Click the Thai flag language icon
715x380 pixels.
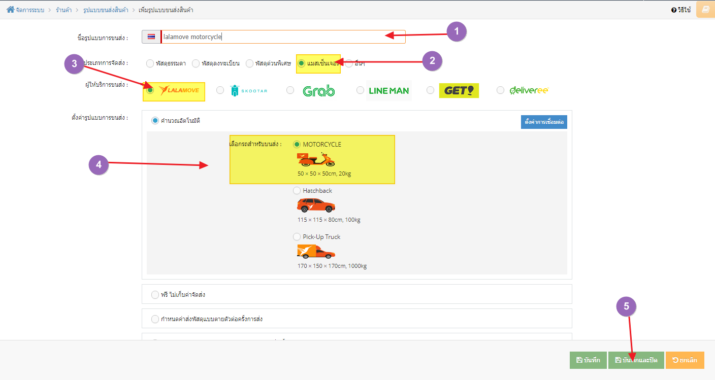click(x=151, y=37)
